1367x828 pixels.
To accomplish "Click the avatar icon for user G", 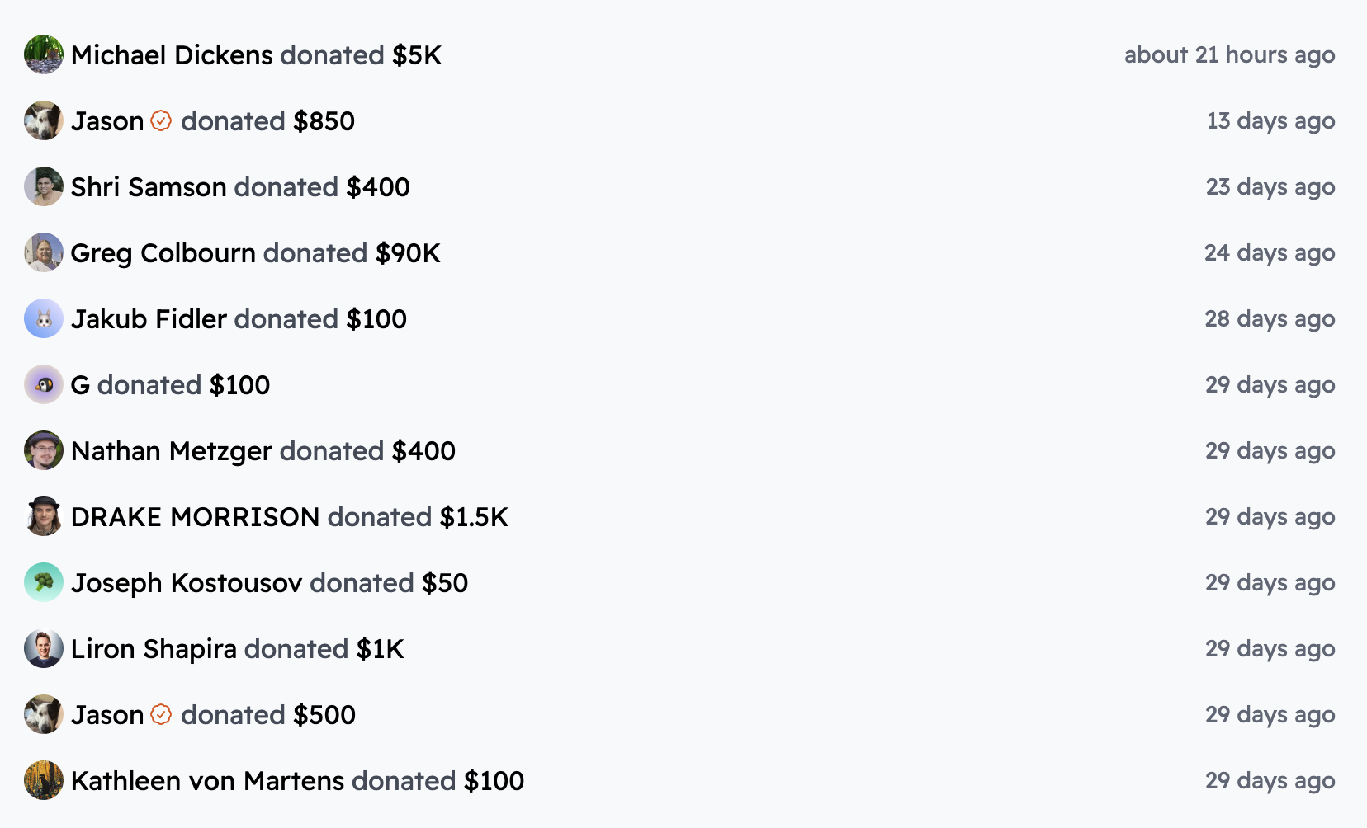I will (44, 384).
